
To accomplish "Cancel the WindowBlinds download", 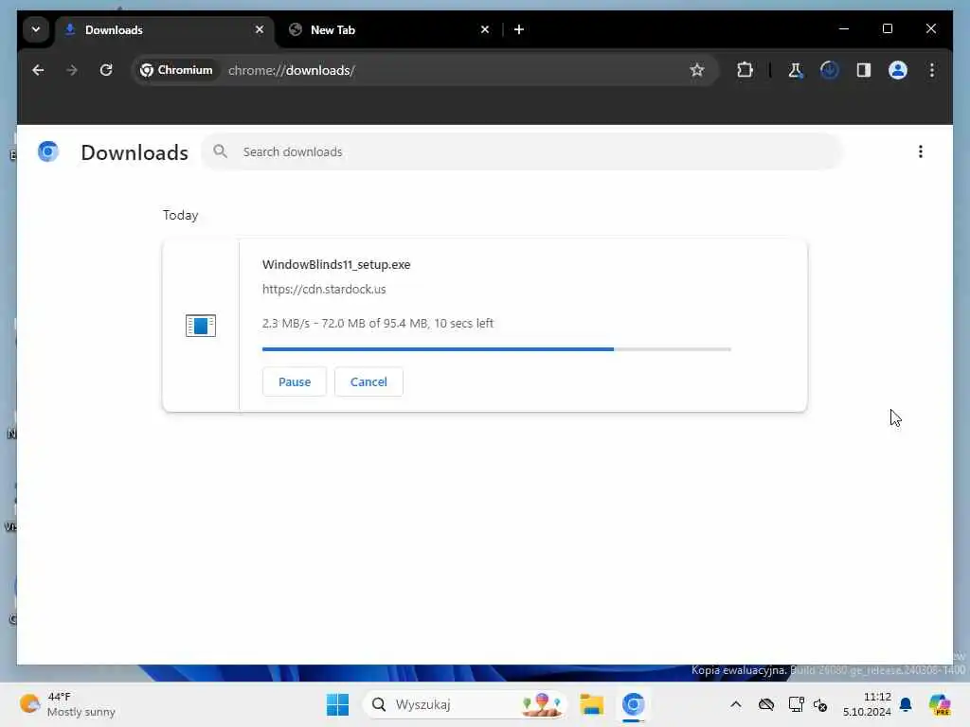I will point(368,382).
